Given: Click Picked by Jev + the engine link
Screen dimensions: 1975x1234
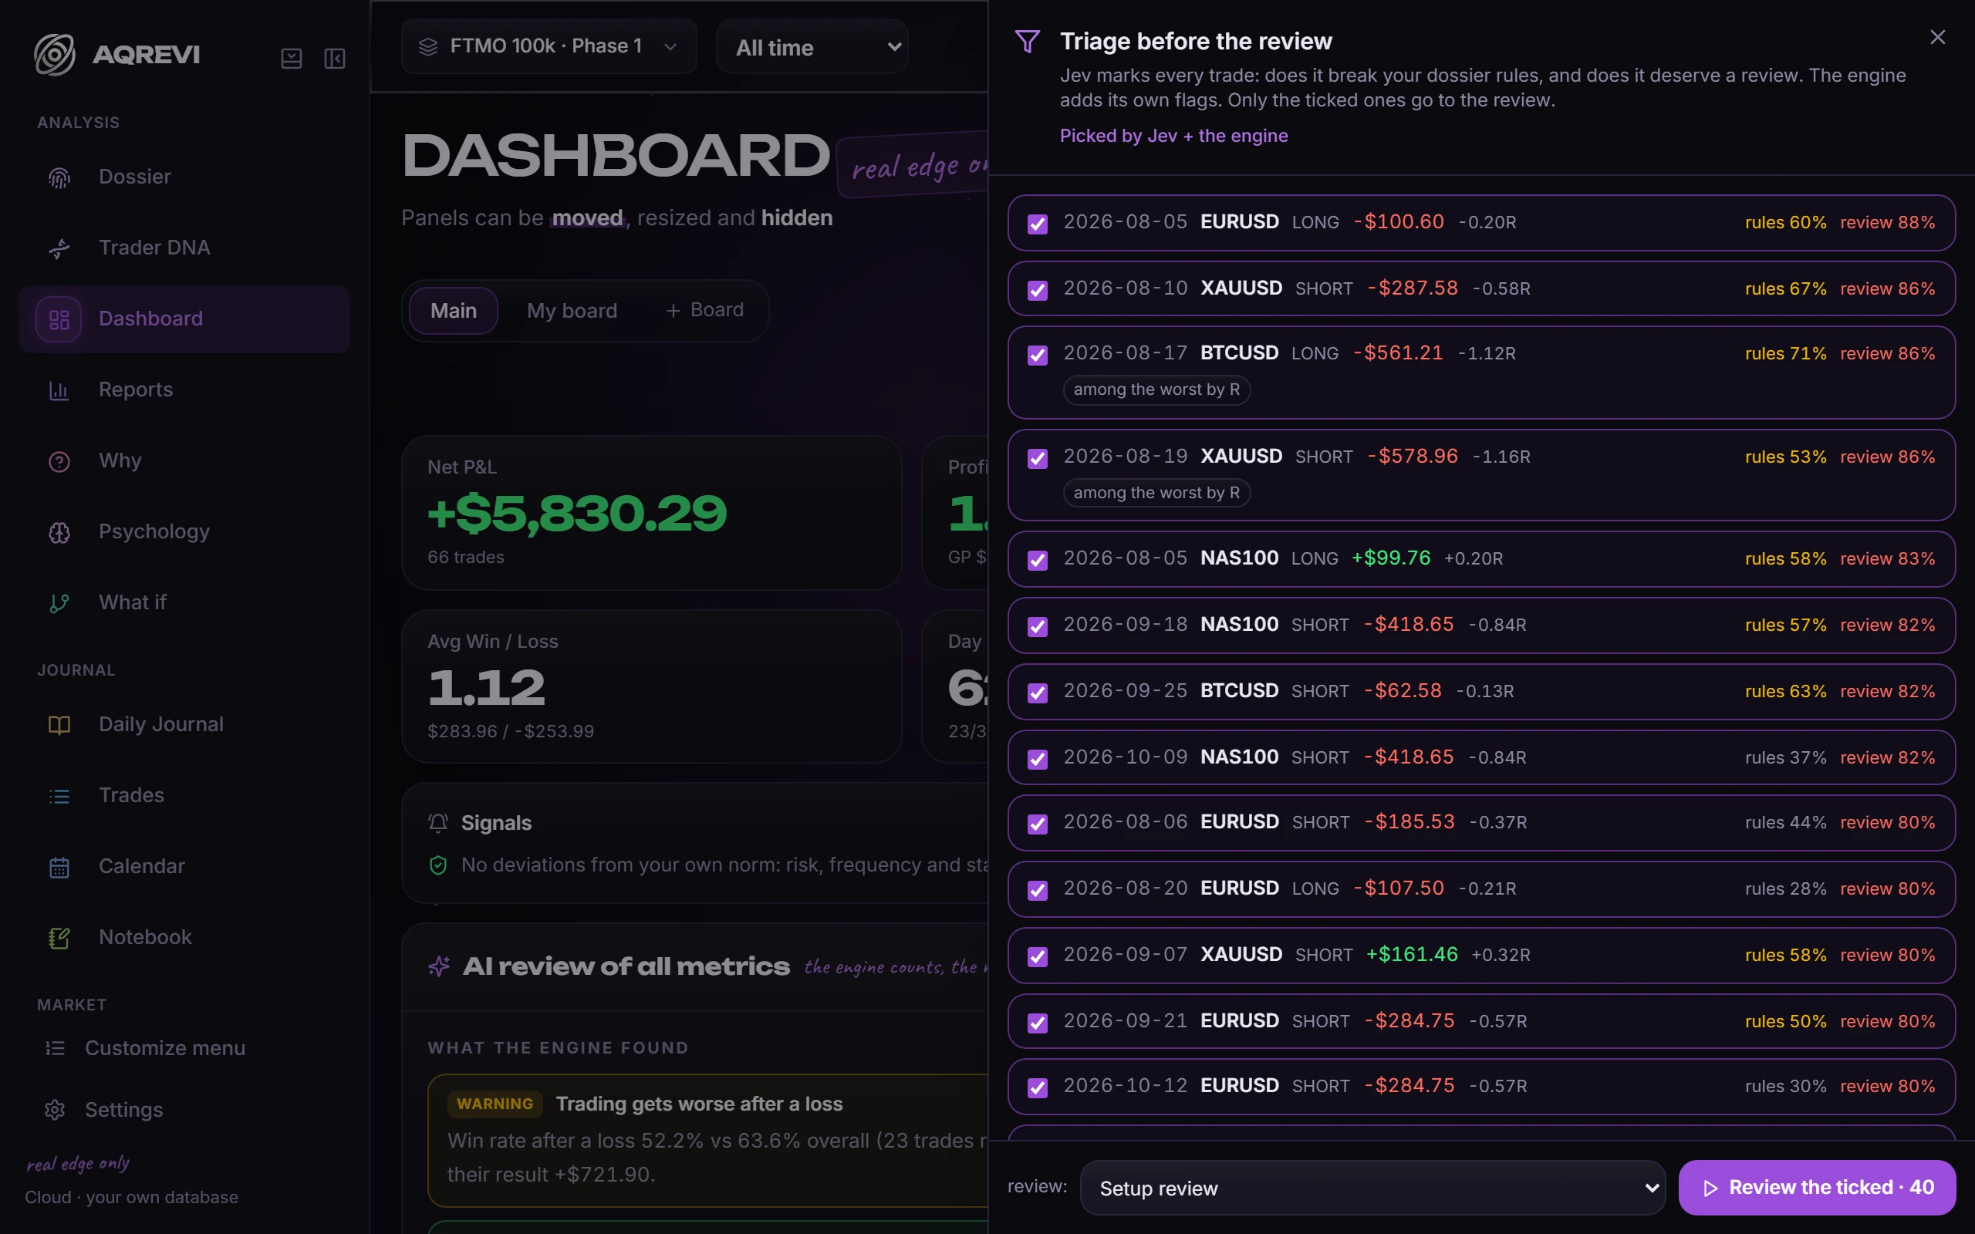Looking at the screenshot, I should 1173,136.
